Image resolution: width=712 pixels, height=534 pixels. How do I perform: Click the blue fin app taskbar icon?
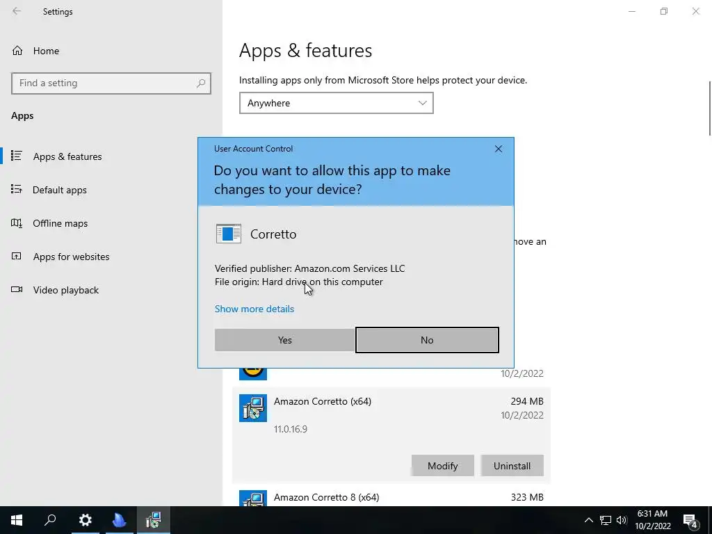[119, 520]
